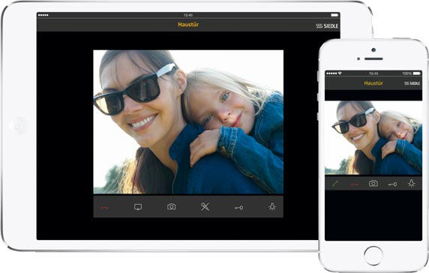Tap the red hang-up icon on the iPad
The width and height of the screenshot is (429, 273).
[104, 208]
